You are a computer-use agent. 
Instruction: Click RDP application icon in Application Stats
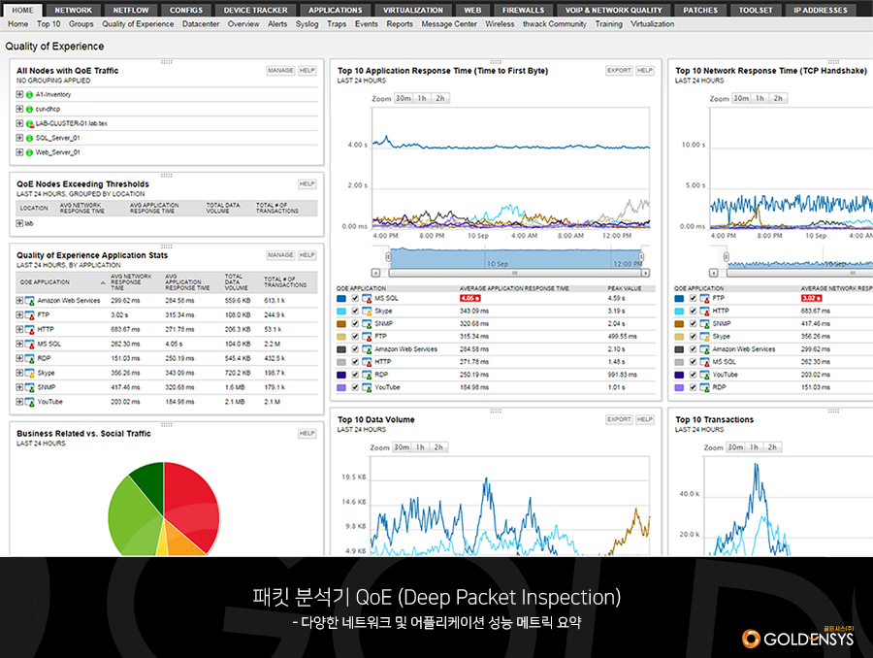tap(29, 359)
